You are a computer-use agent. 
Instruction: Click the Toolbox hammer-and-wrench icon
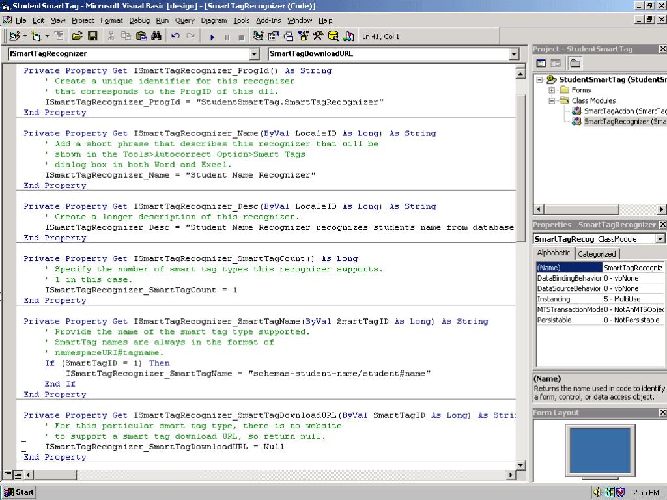coord(318,36)
